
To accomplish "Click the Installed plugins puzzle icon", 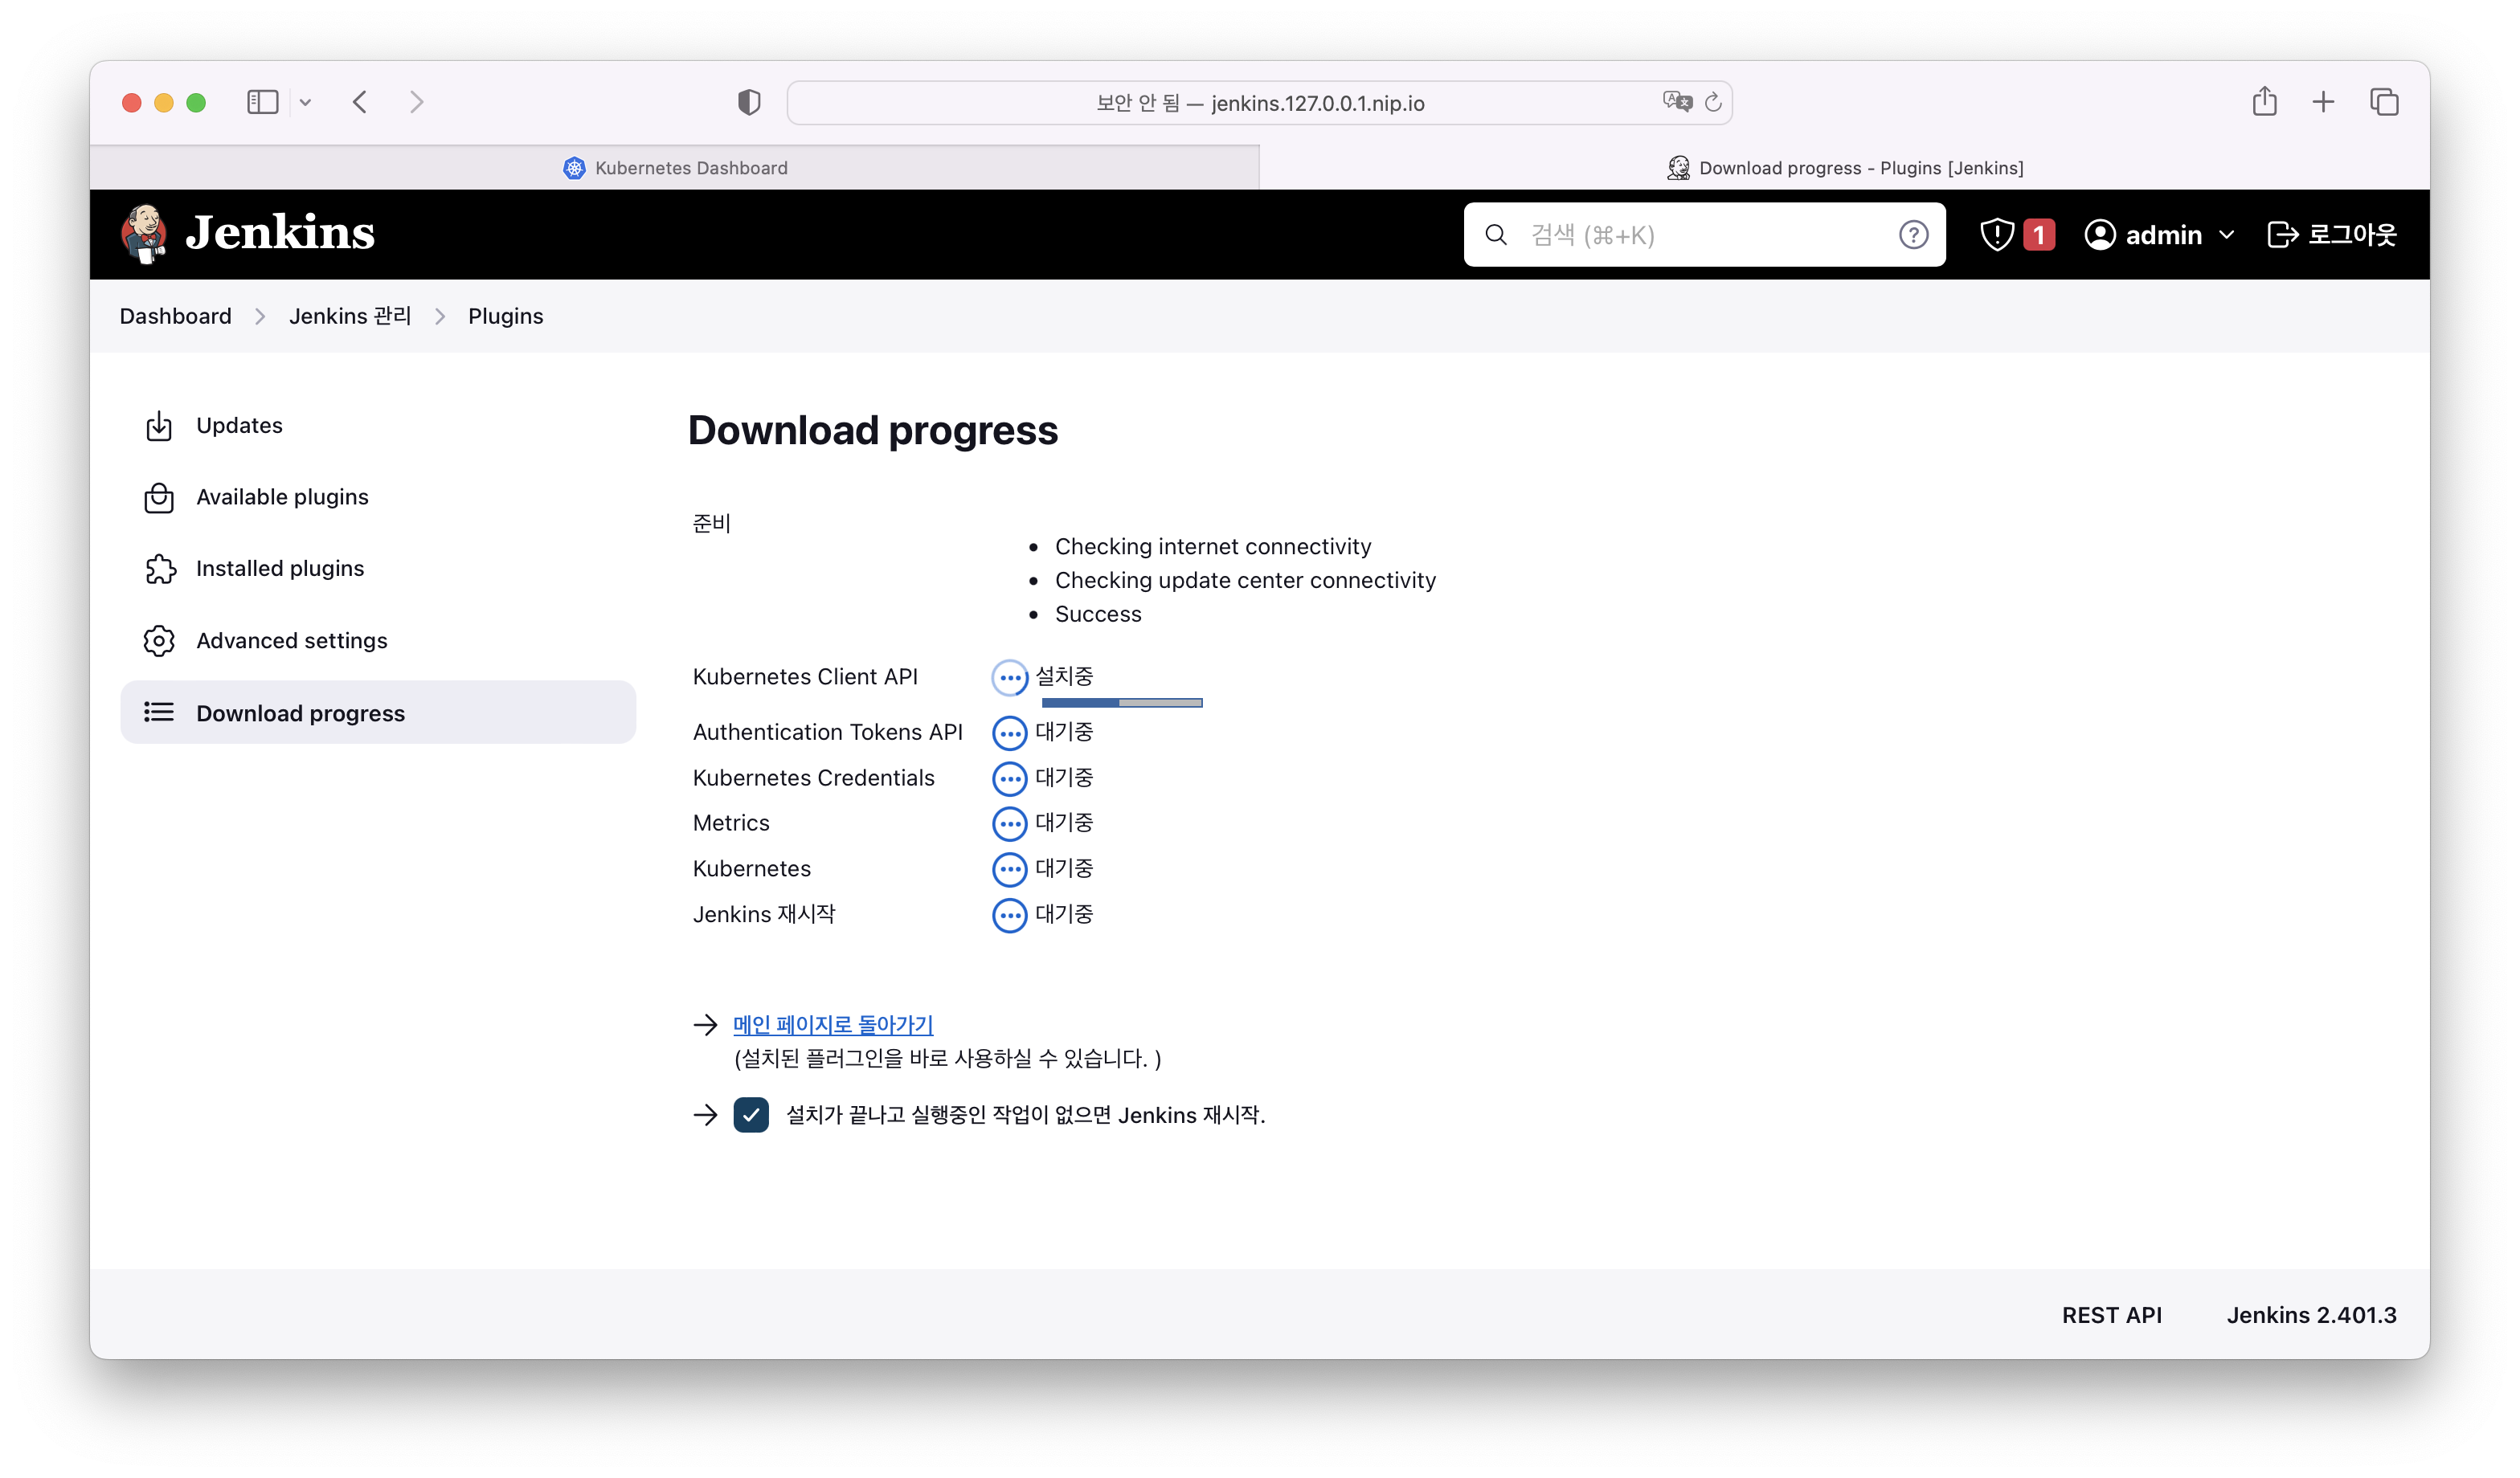I will pos(160,569).
